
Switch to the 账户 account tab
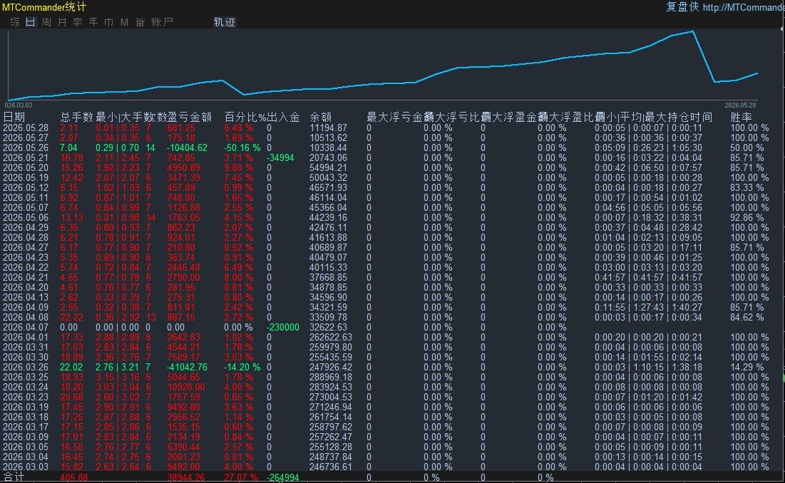pyautogui.click(x=162, y=22)
